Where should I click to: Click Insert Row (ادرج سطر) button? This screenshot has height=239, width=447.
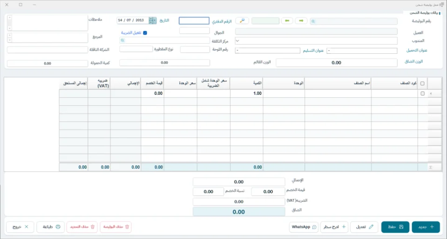click(334, 227)
